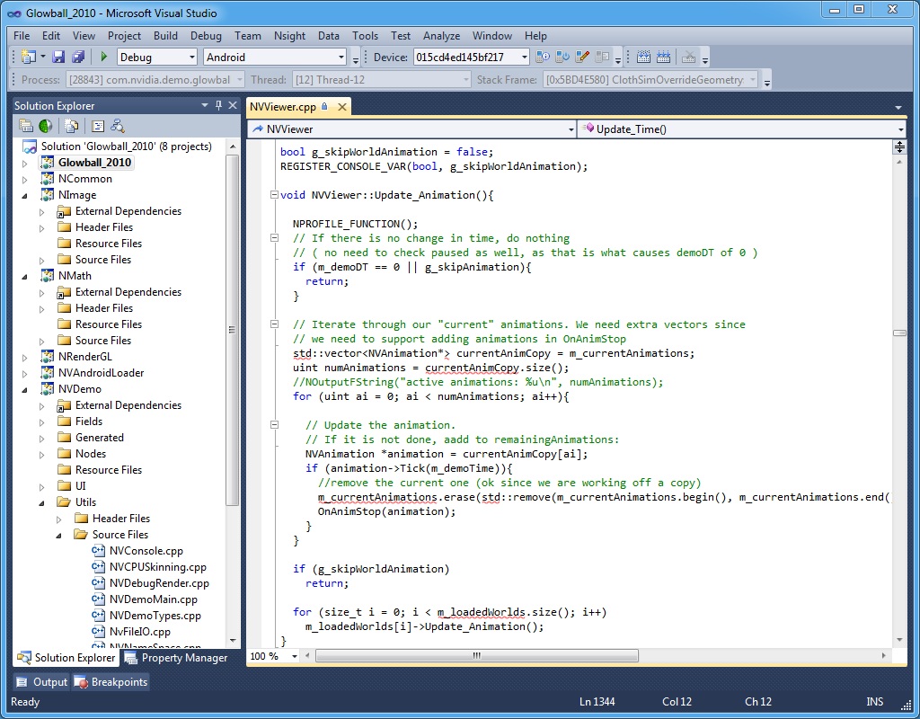Toggle auto-hide pin on Solution Explorer
The width and height of the screenshot is (920, 719).
pos(218,105)
